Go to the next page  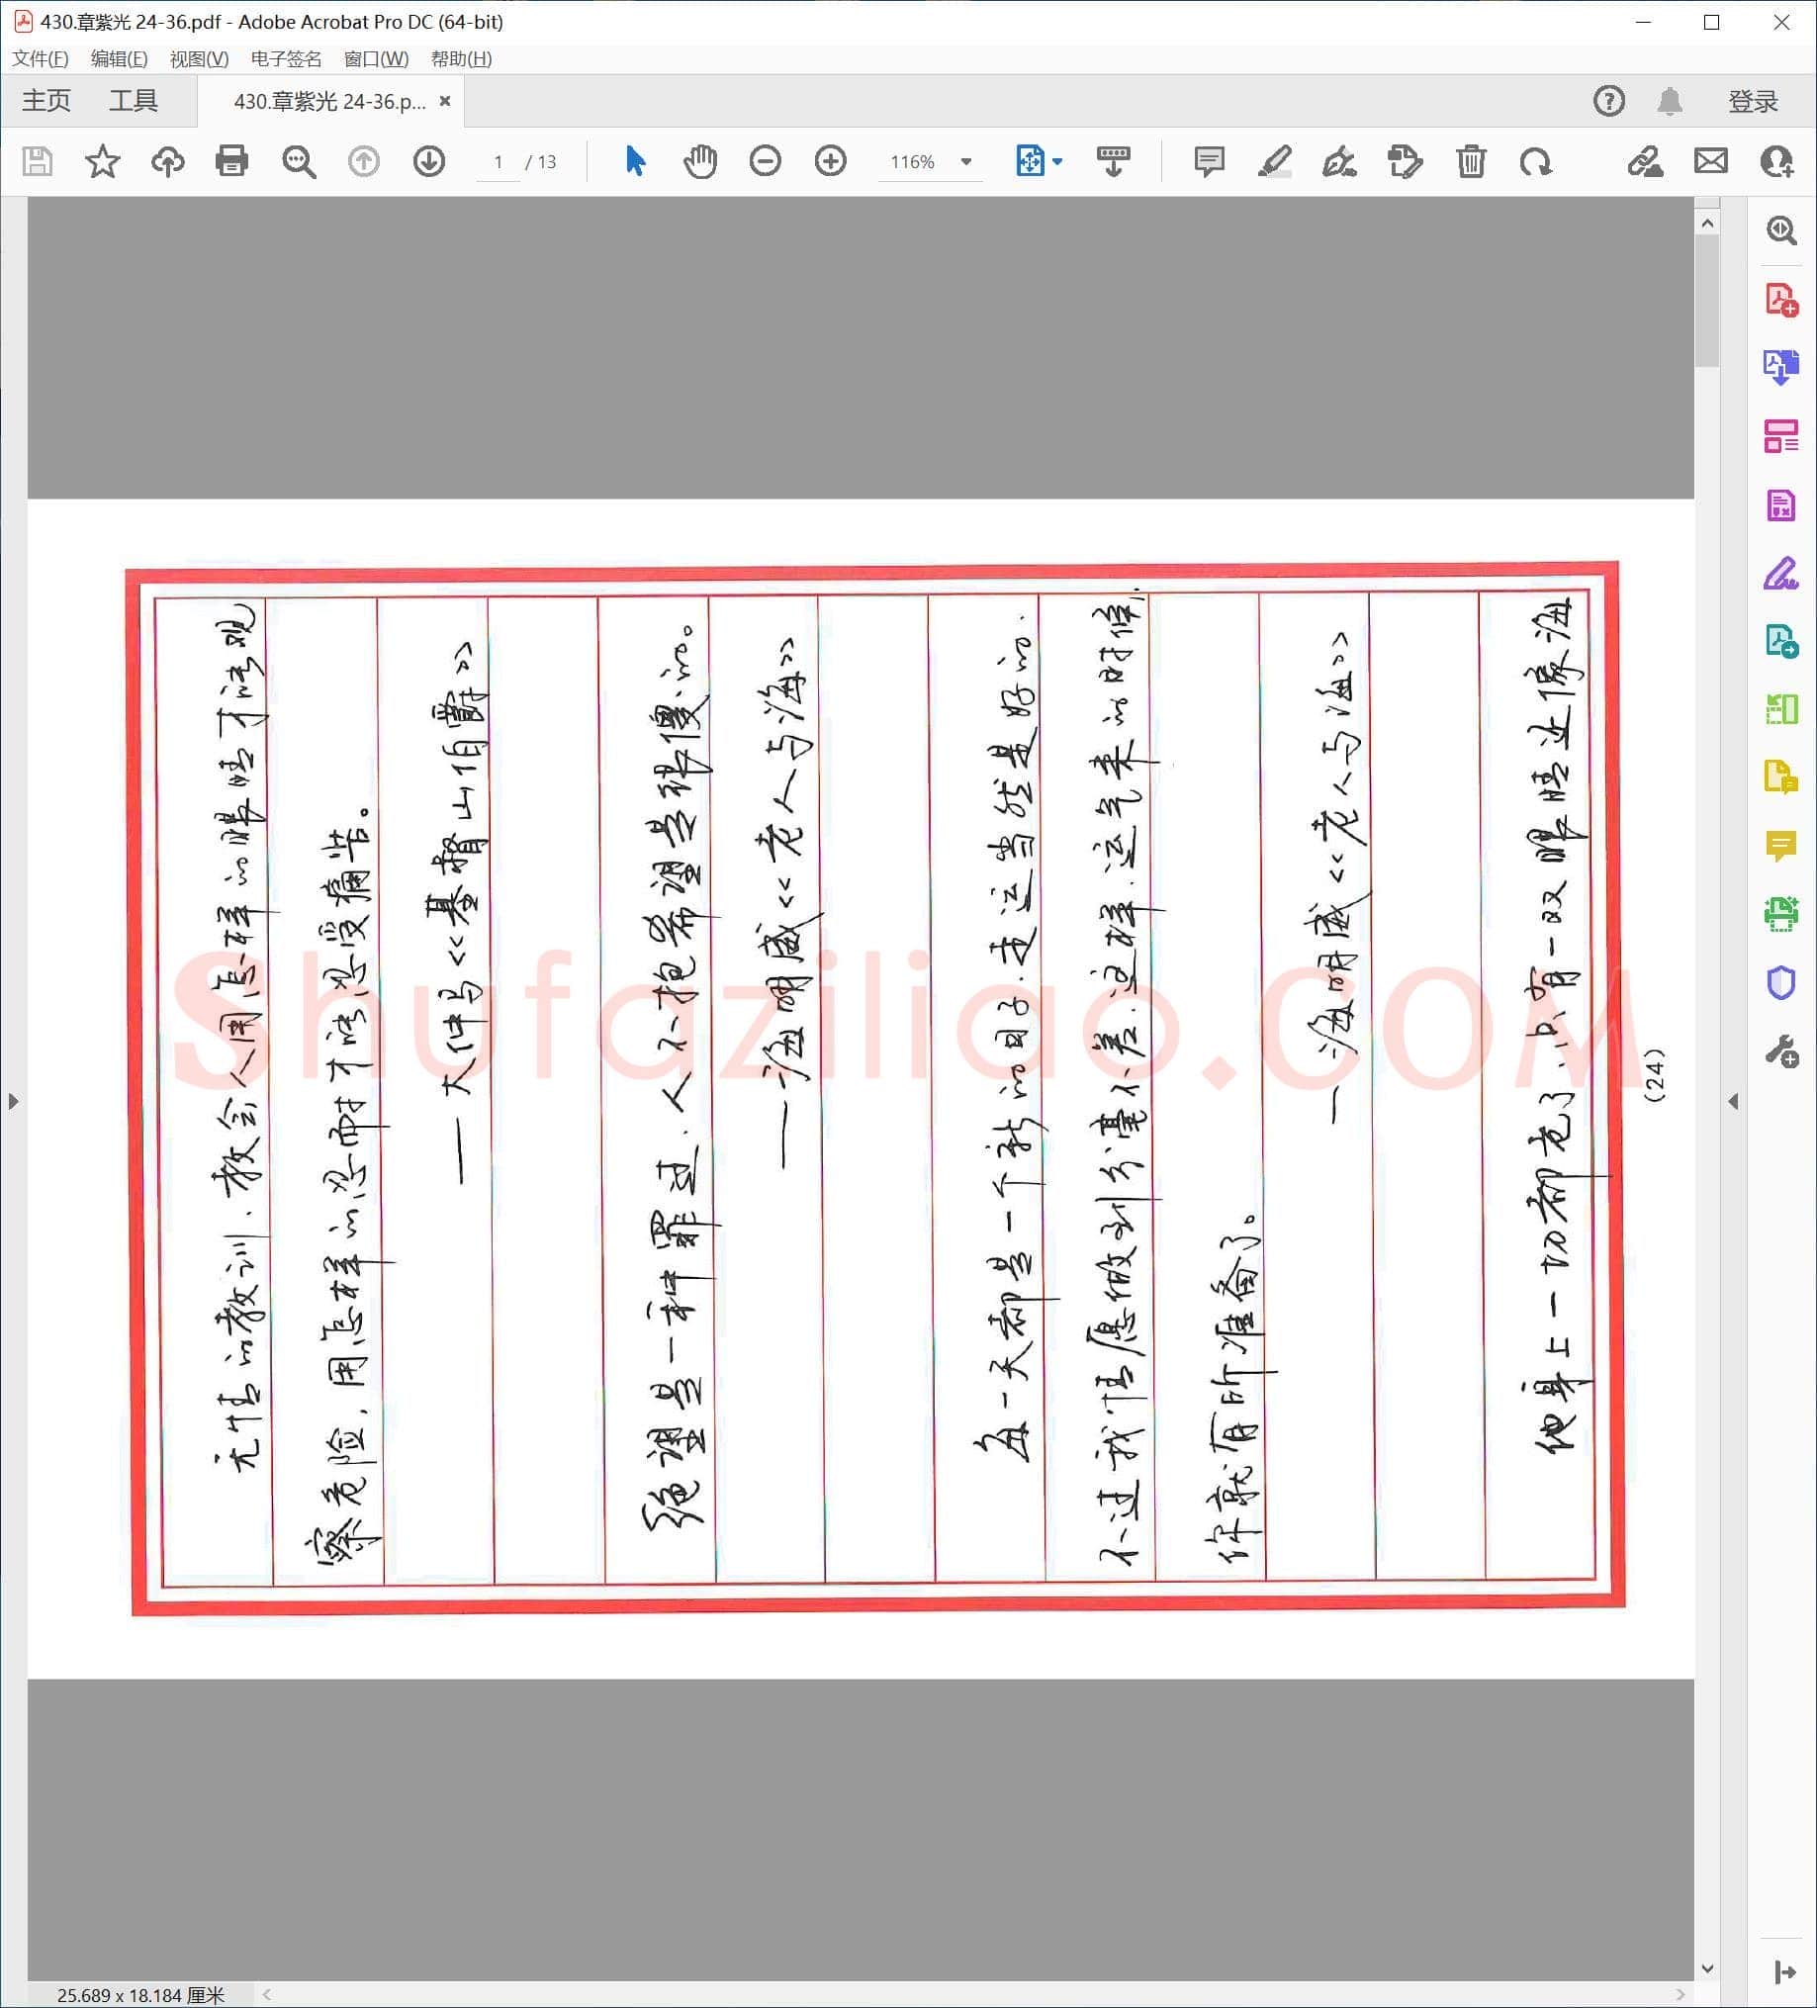(429, 161)
